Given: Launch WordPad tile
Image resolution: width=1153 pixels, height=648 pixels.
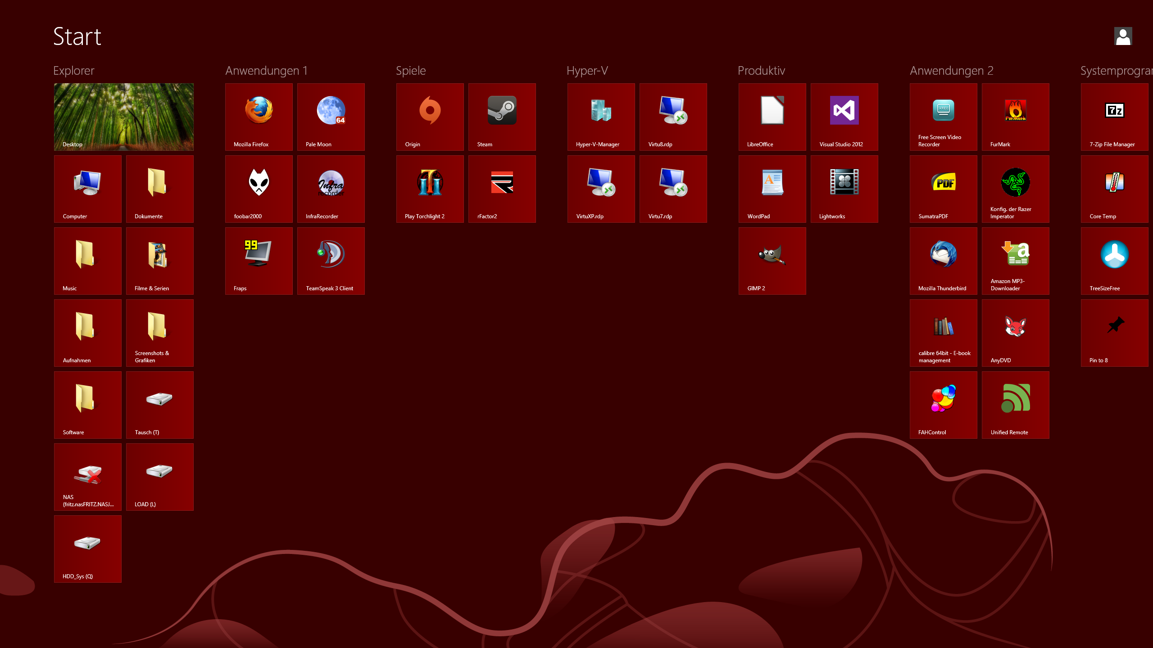Looking at the screenshot, I should 772,189.
